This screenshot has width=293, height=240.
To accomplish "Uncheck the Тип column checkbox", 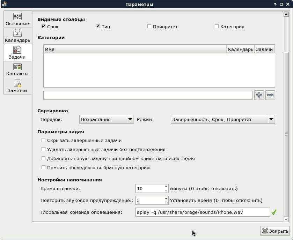I will [x=98, y=27].
